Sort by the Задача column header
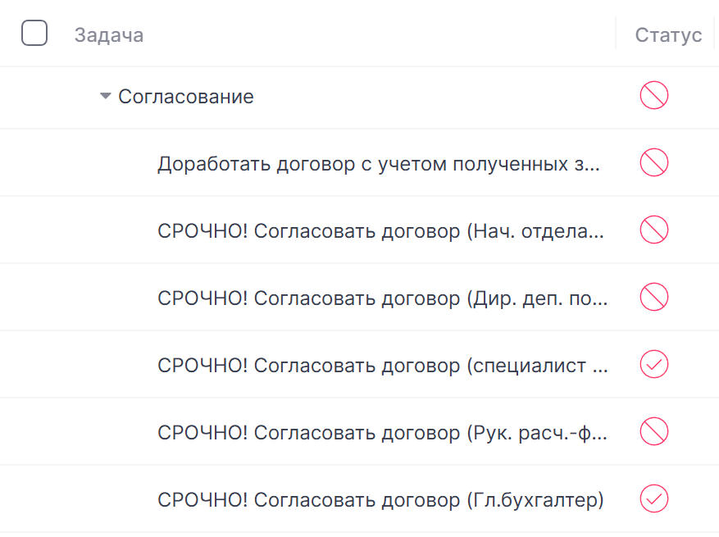The width and height of the screenshot is (719, 537). 109,35
